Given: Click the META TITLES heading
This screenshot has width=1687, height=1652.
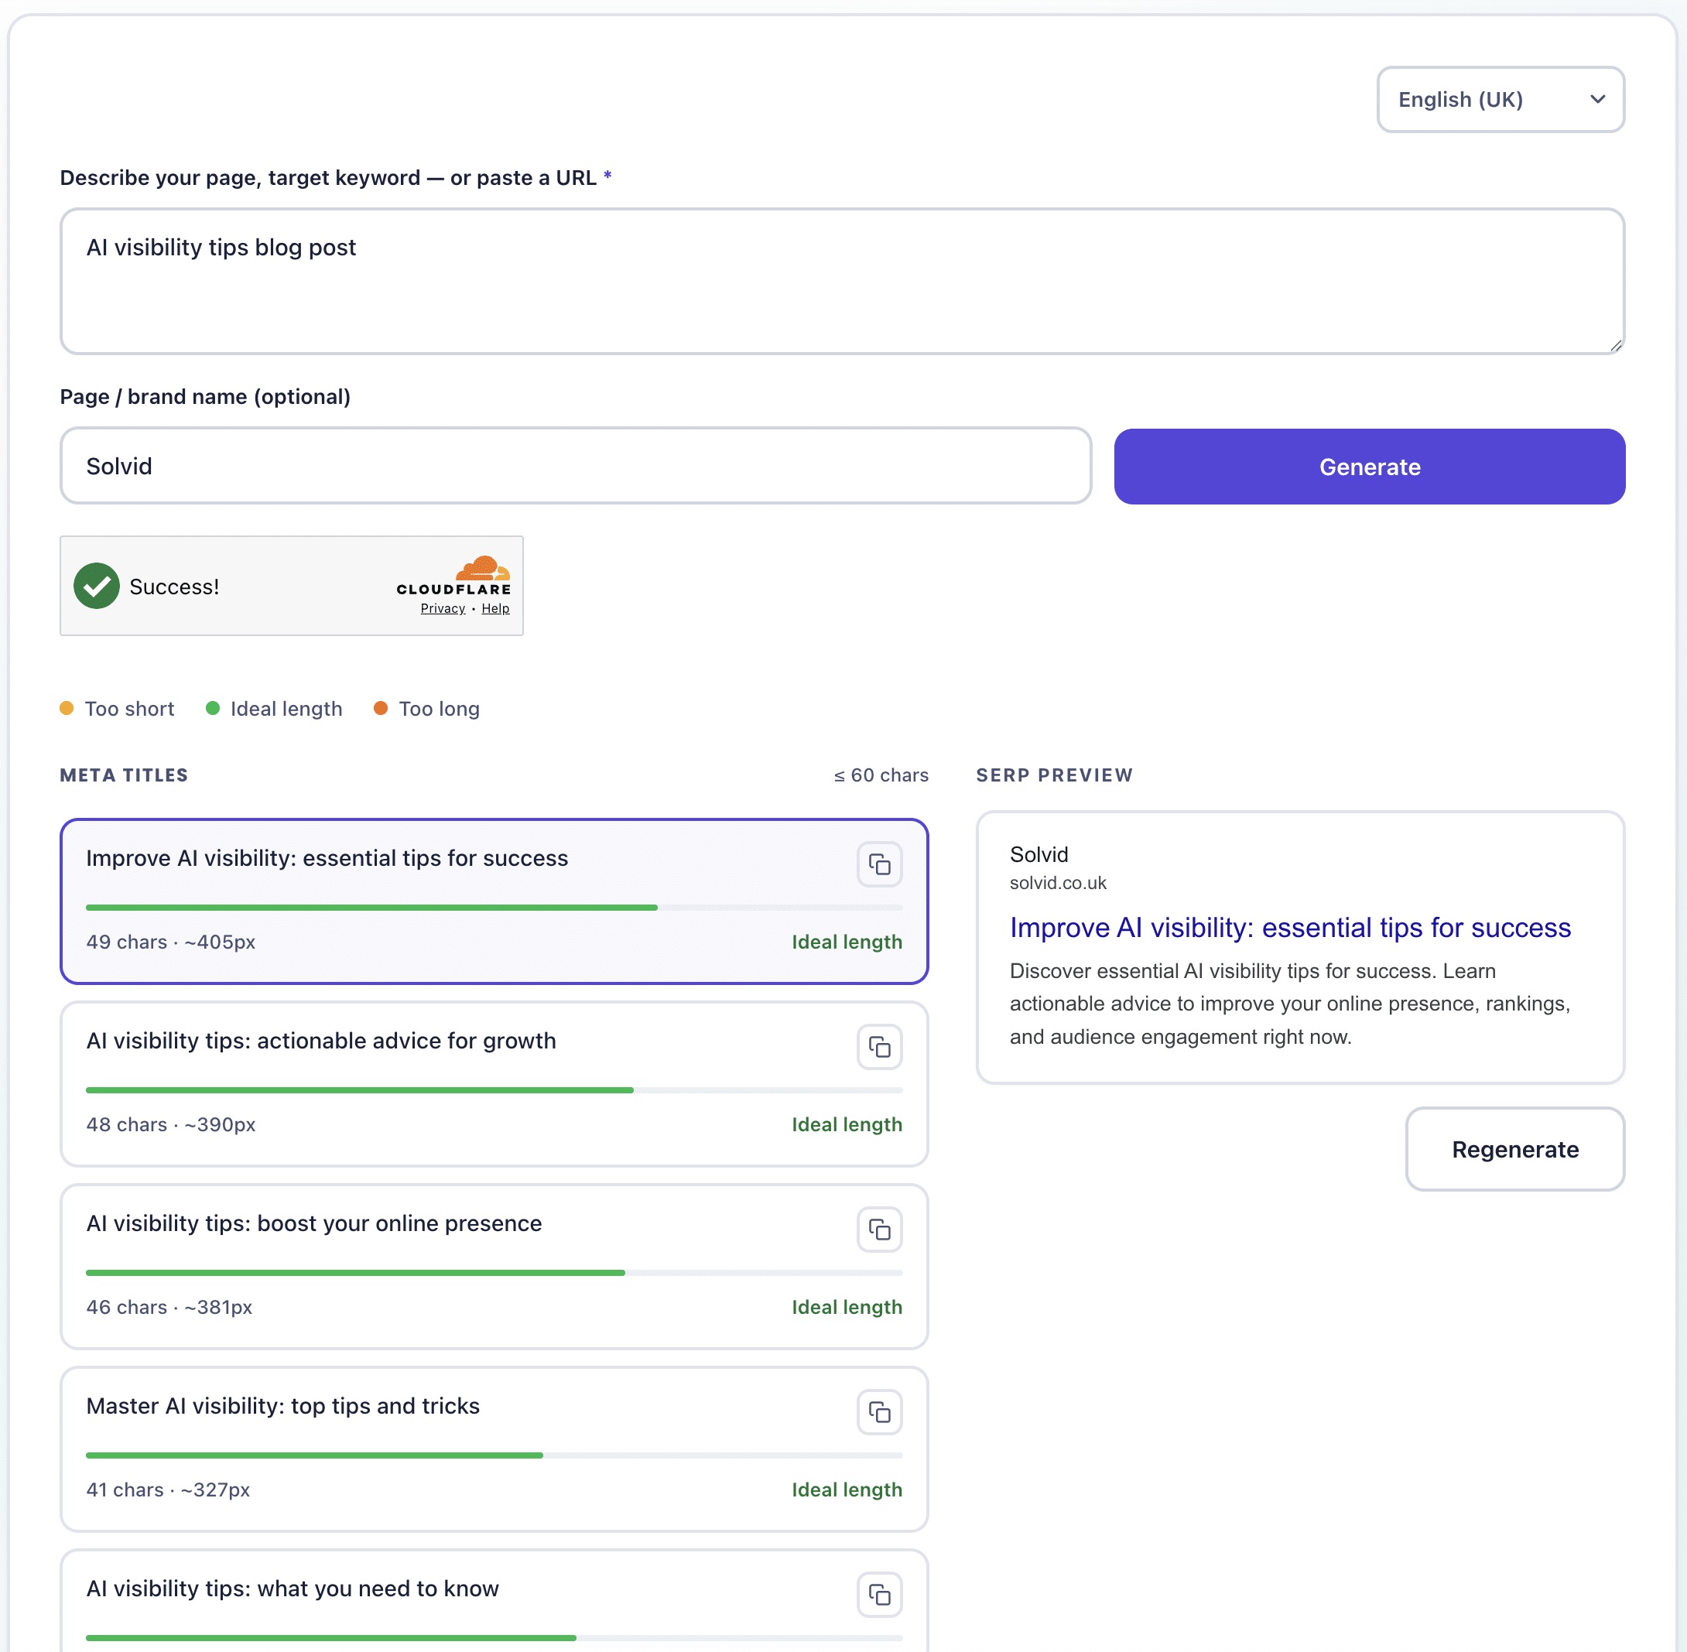Looking at the screenshot, I should pyautogui.click(x=124, y=775).
